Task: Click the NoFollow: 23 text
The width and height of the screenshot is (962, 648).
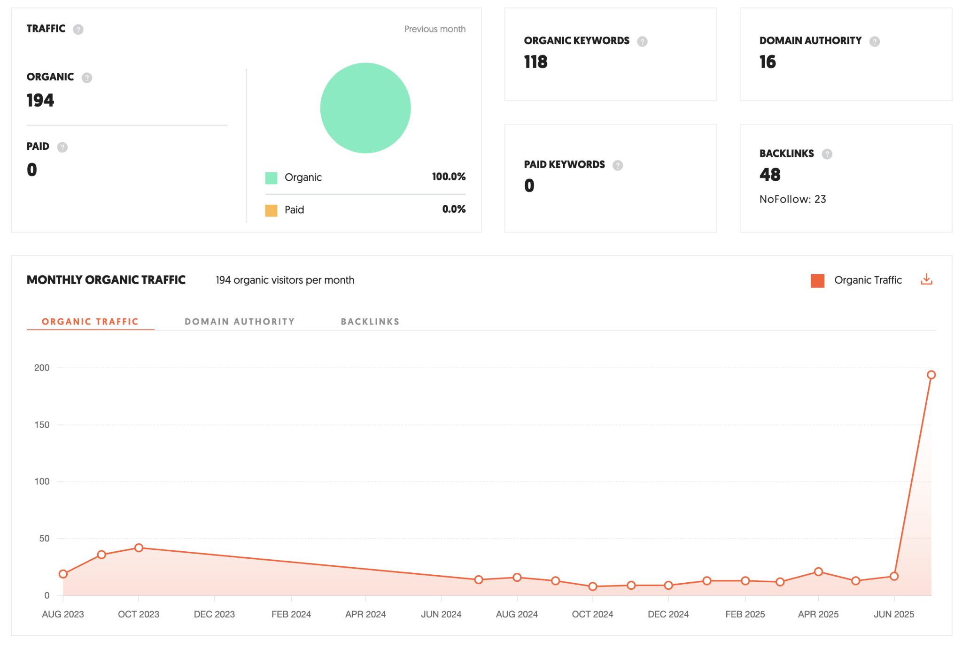Action: click(792, 199)
